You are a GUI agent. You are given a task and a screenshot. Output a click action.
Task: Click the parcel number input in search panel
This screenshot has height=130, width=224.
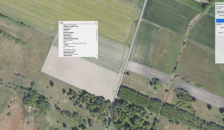click(220, 12)
